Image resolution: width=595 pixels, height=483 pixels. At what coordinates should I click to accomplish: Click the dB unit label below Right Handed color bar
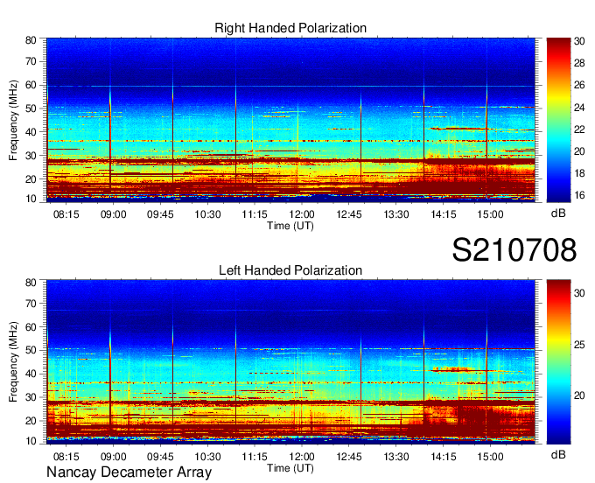[558, 213]
